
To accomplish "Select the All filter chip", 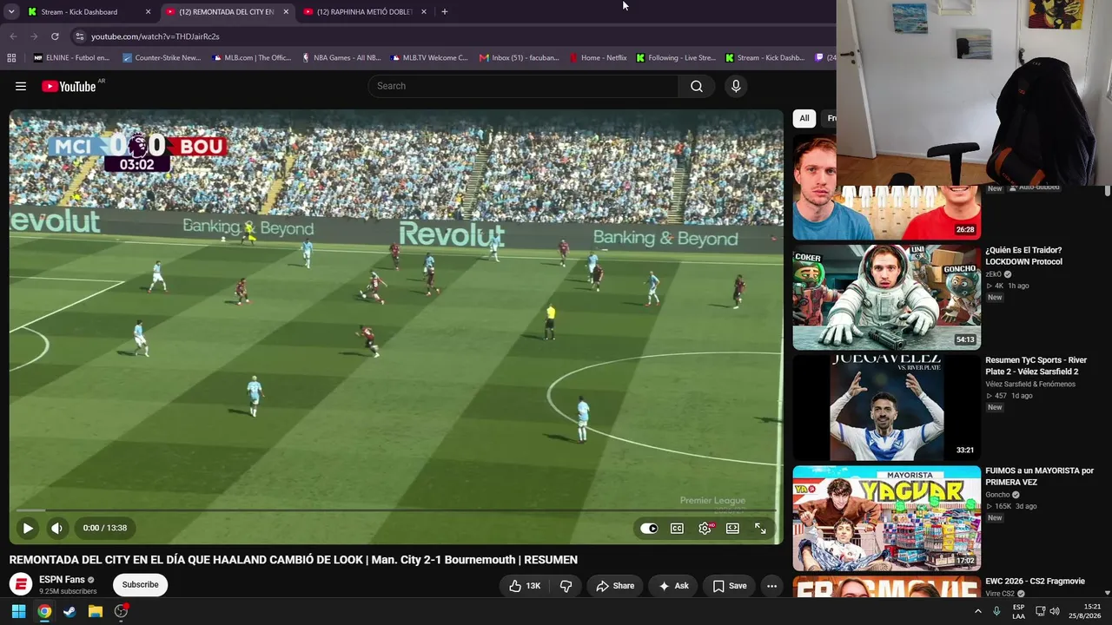I will pos(804,118).
